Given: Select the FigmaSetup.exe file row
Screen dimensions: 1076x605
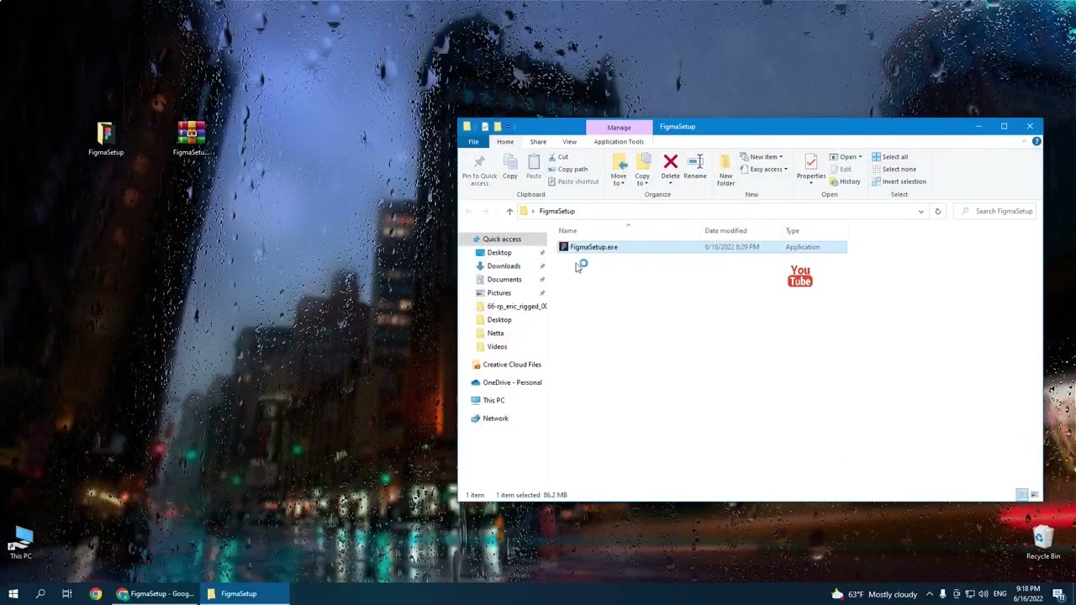Looking at the screenshot, I should (x=702, y=247).
